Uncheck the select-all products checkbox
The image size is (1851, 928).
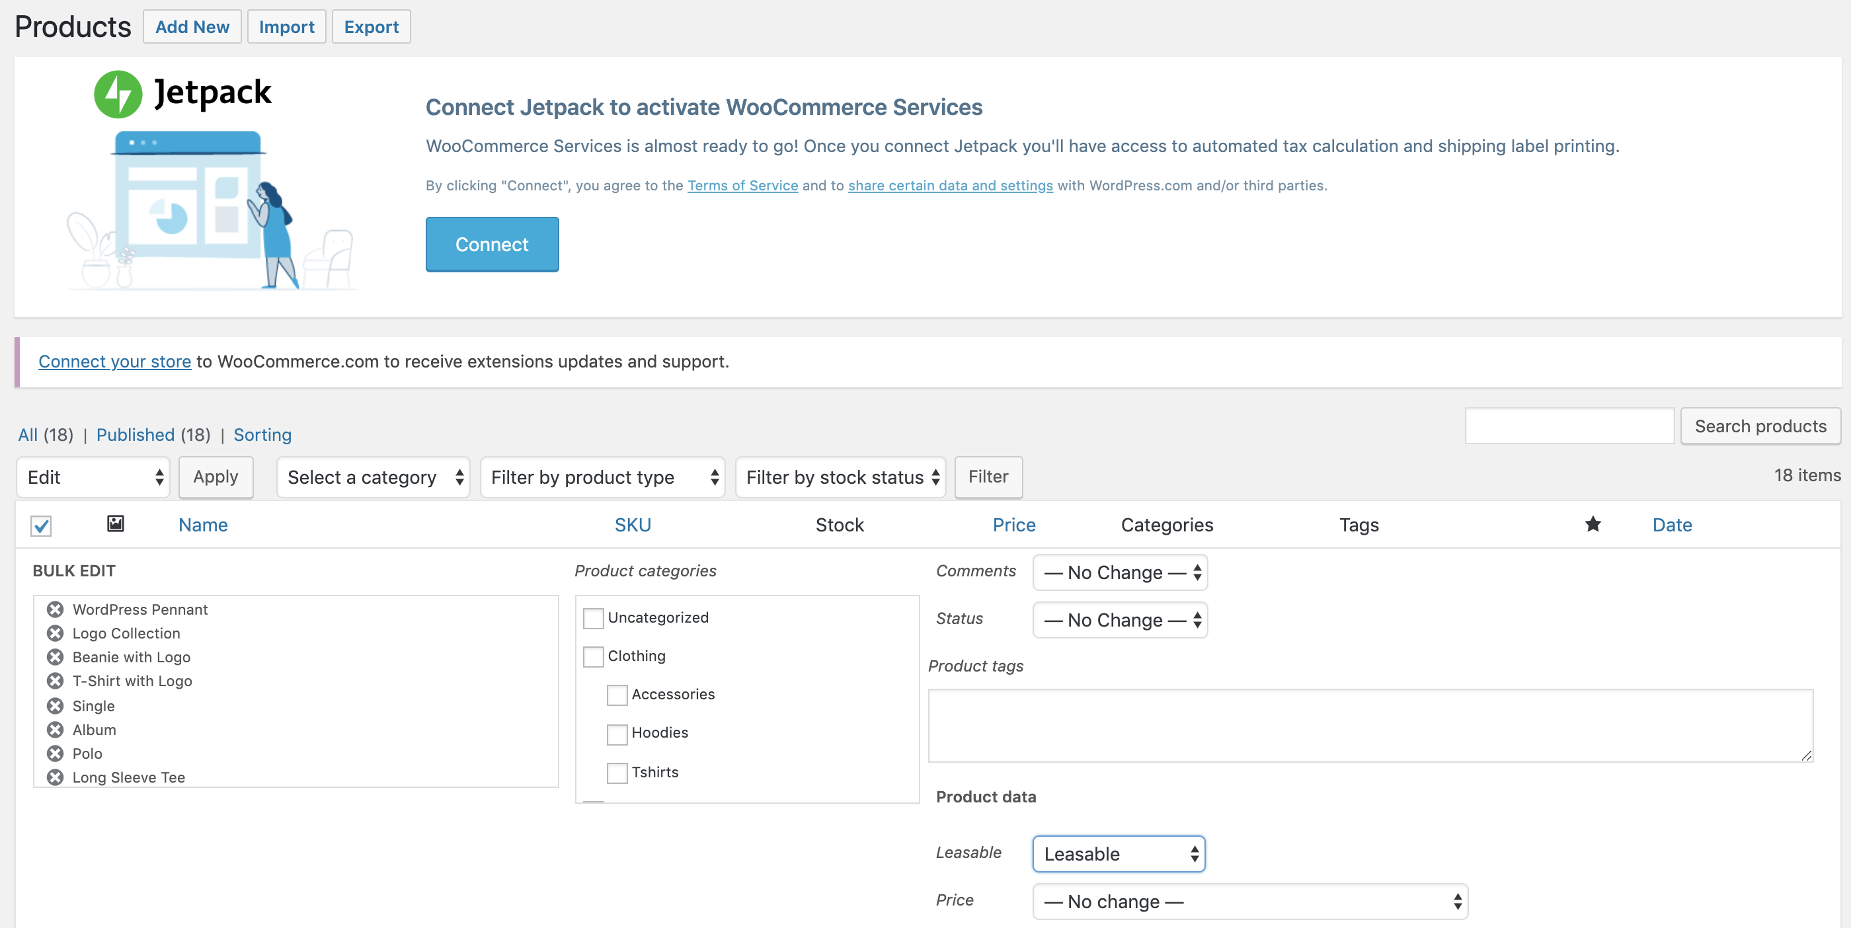point(41,525)
